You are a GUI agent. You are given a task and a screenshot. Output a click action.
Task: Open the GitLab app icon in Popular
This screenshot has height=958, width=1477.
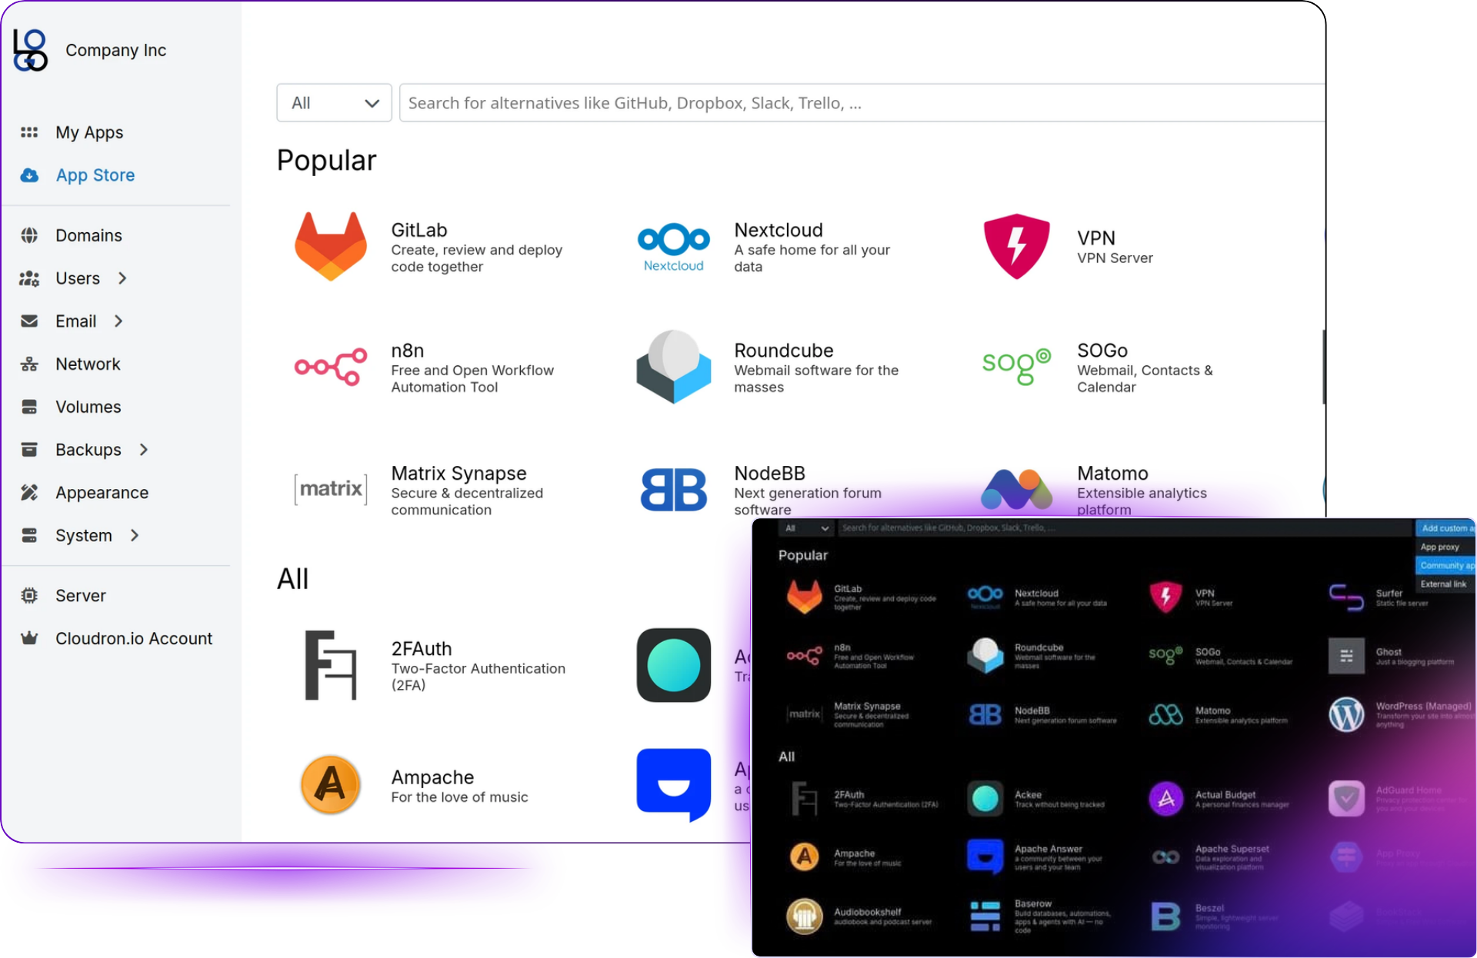pyautogui.click(x=331, y=246)
